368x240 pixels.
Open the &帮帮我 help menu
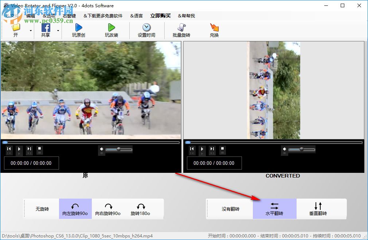tap(187, 16)
